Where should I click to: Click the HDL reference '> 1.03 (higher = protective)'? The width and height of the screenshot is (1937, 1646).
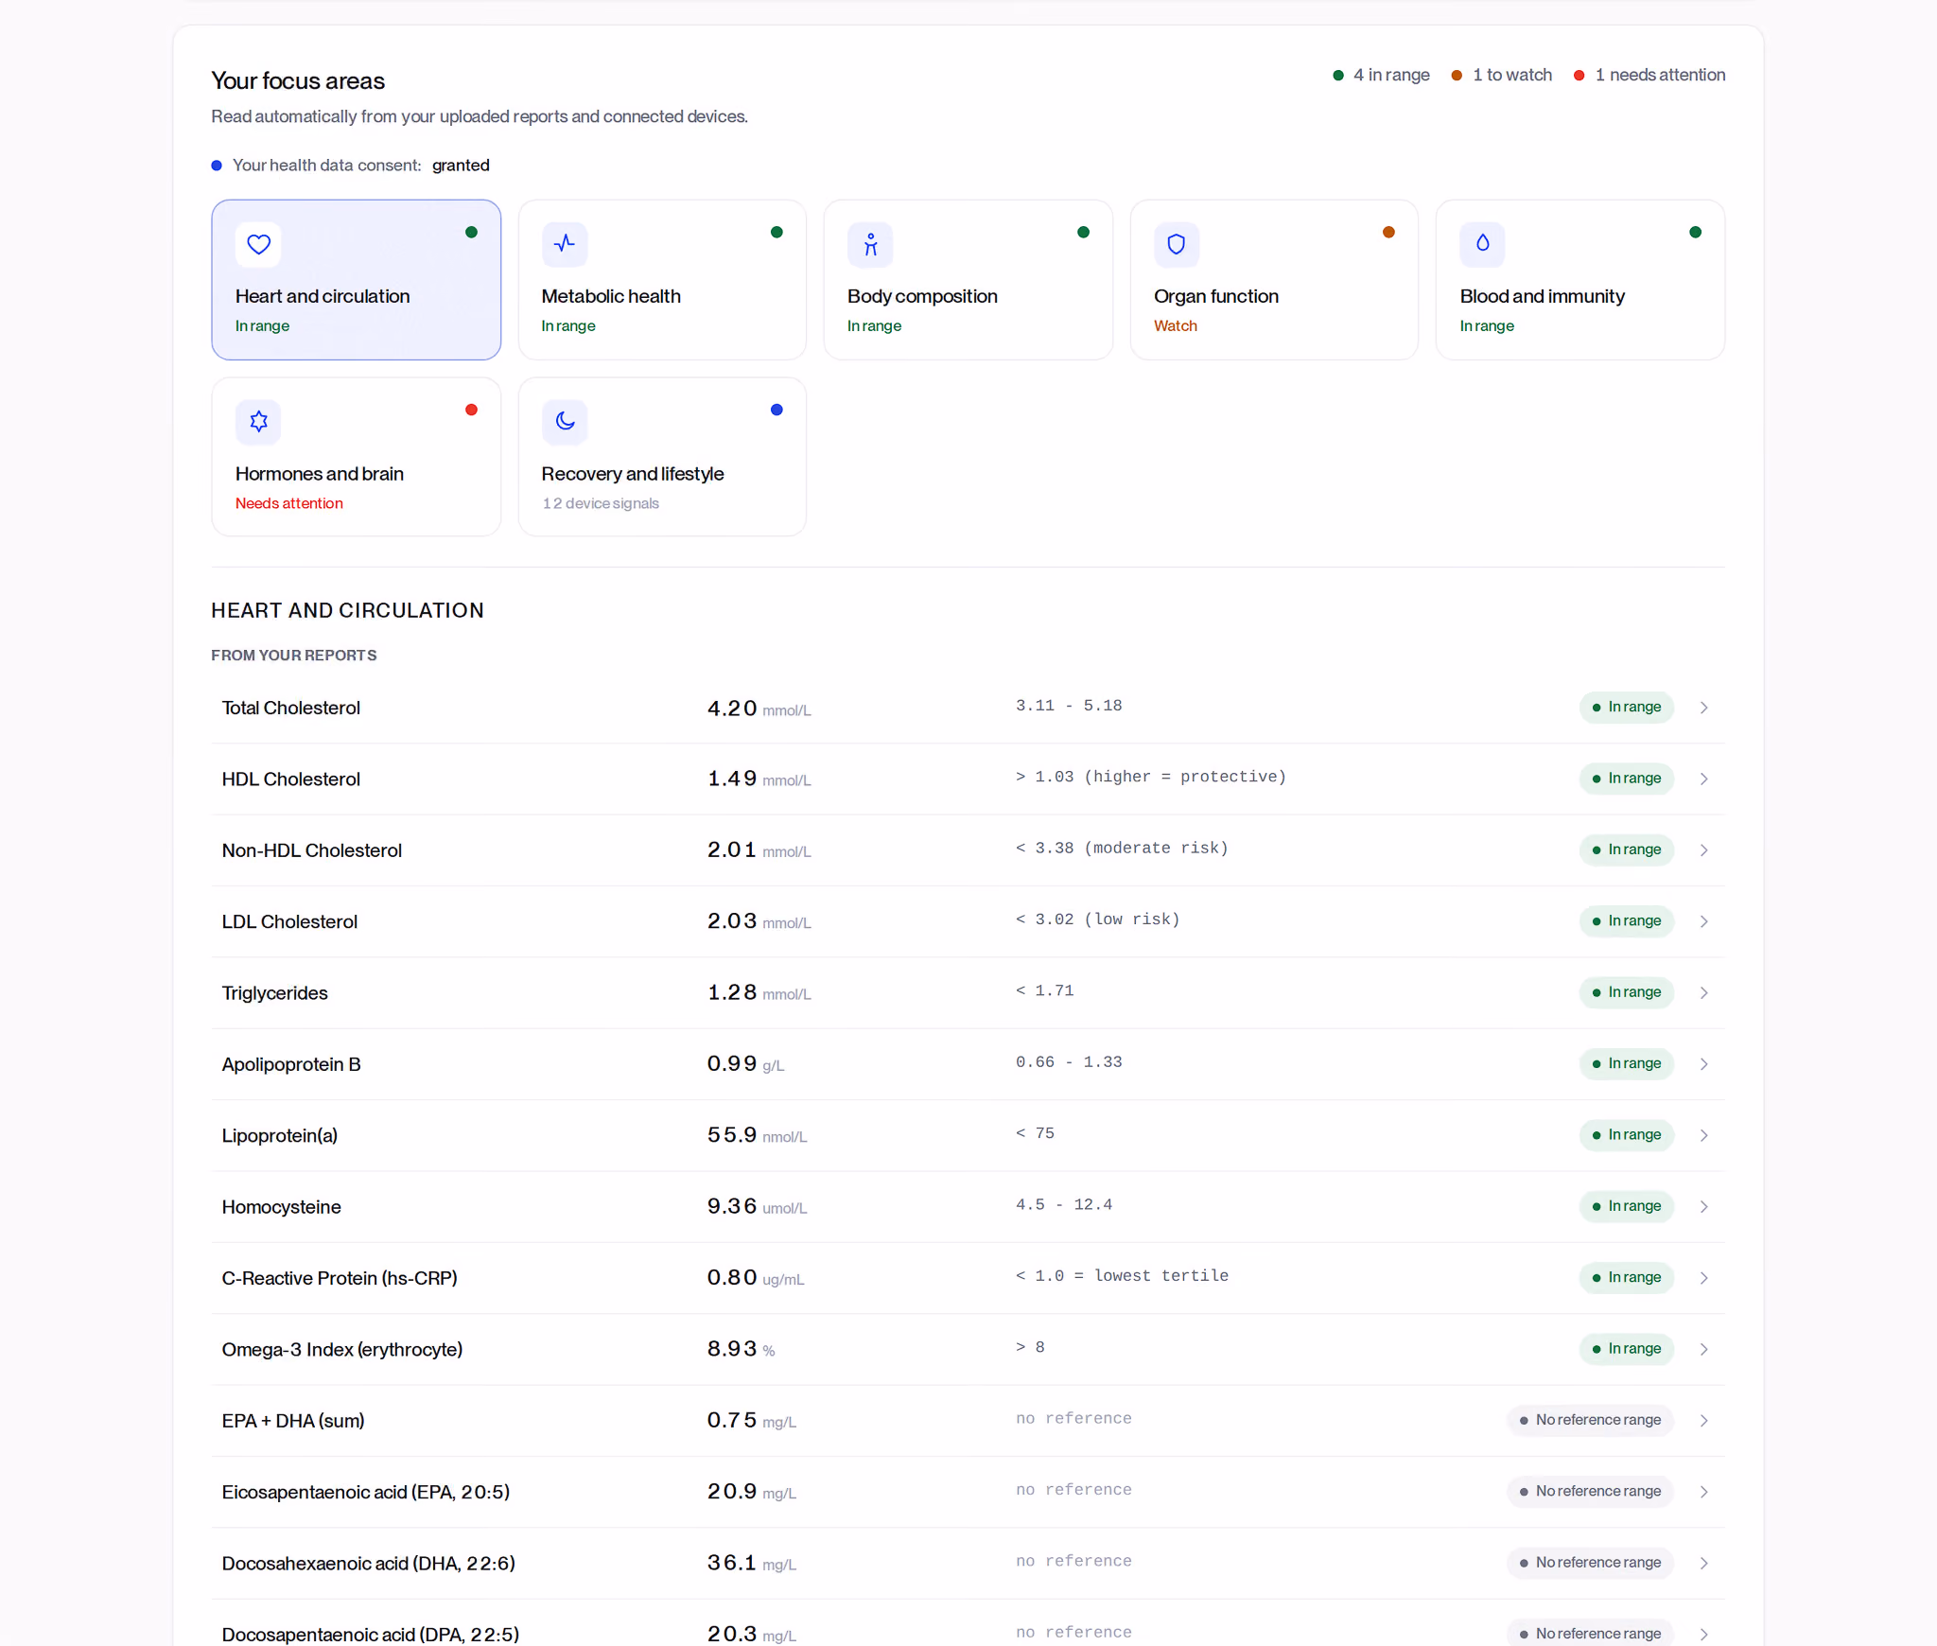click(x=1151, y=777)
